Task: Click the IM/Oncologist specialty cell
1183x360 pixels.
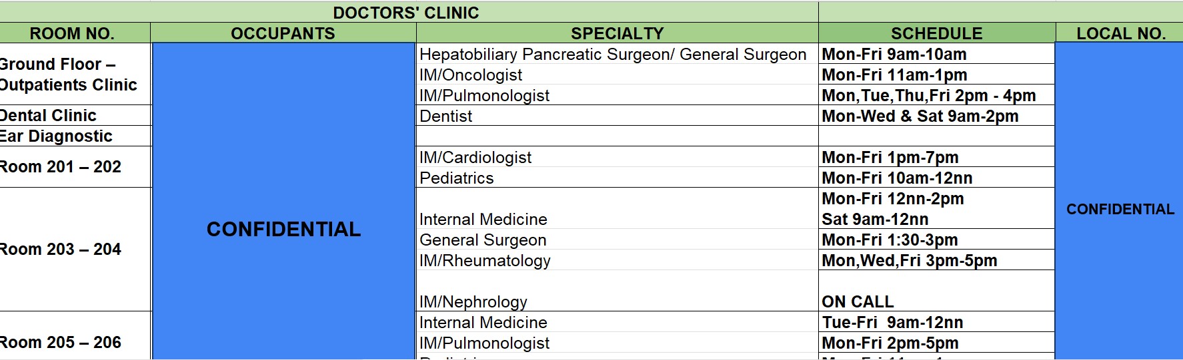Action: 471,75
